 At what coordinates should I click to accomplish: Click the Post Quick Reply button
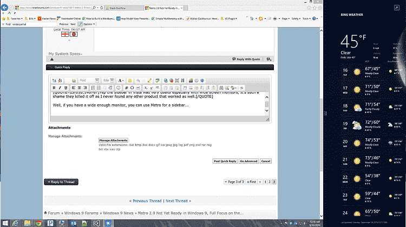225,161
